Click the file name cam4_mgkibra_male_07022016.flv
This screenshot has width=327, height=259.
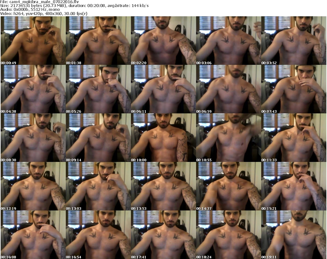tap(44, 2)
